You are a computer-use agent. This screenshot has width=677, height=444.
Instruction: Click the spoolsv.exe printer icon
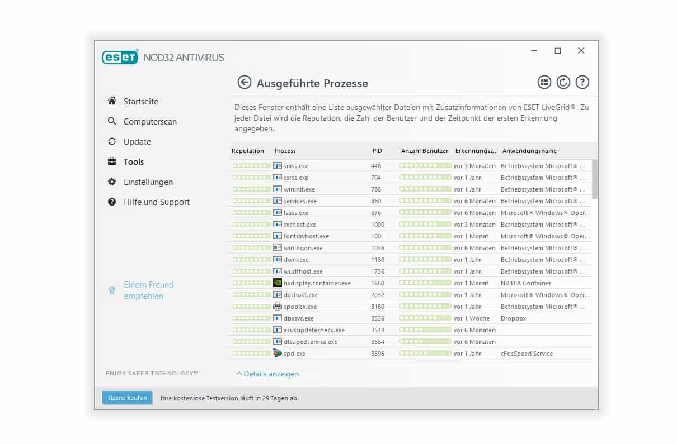278,307
